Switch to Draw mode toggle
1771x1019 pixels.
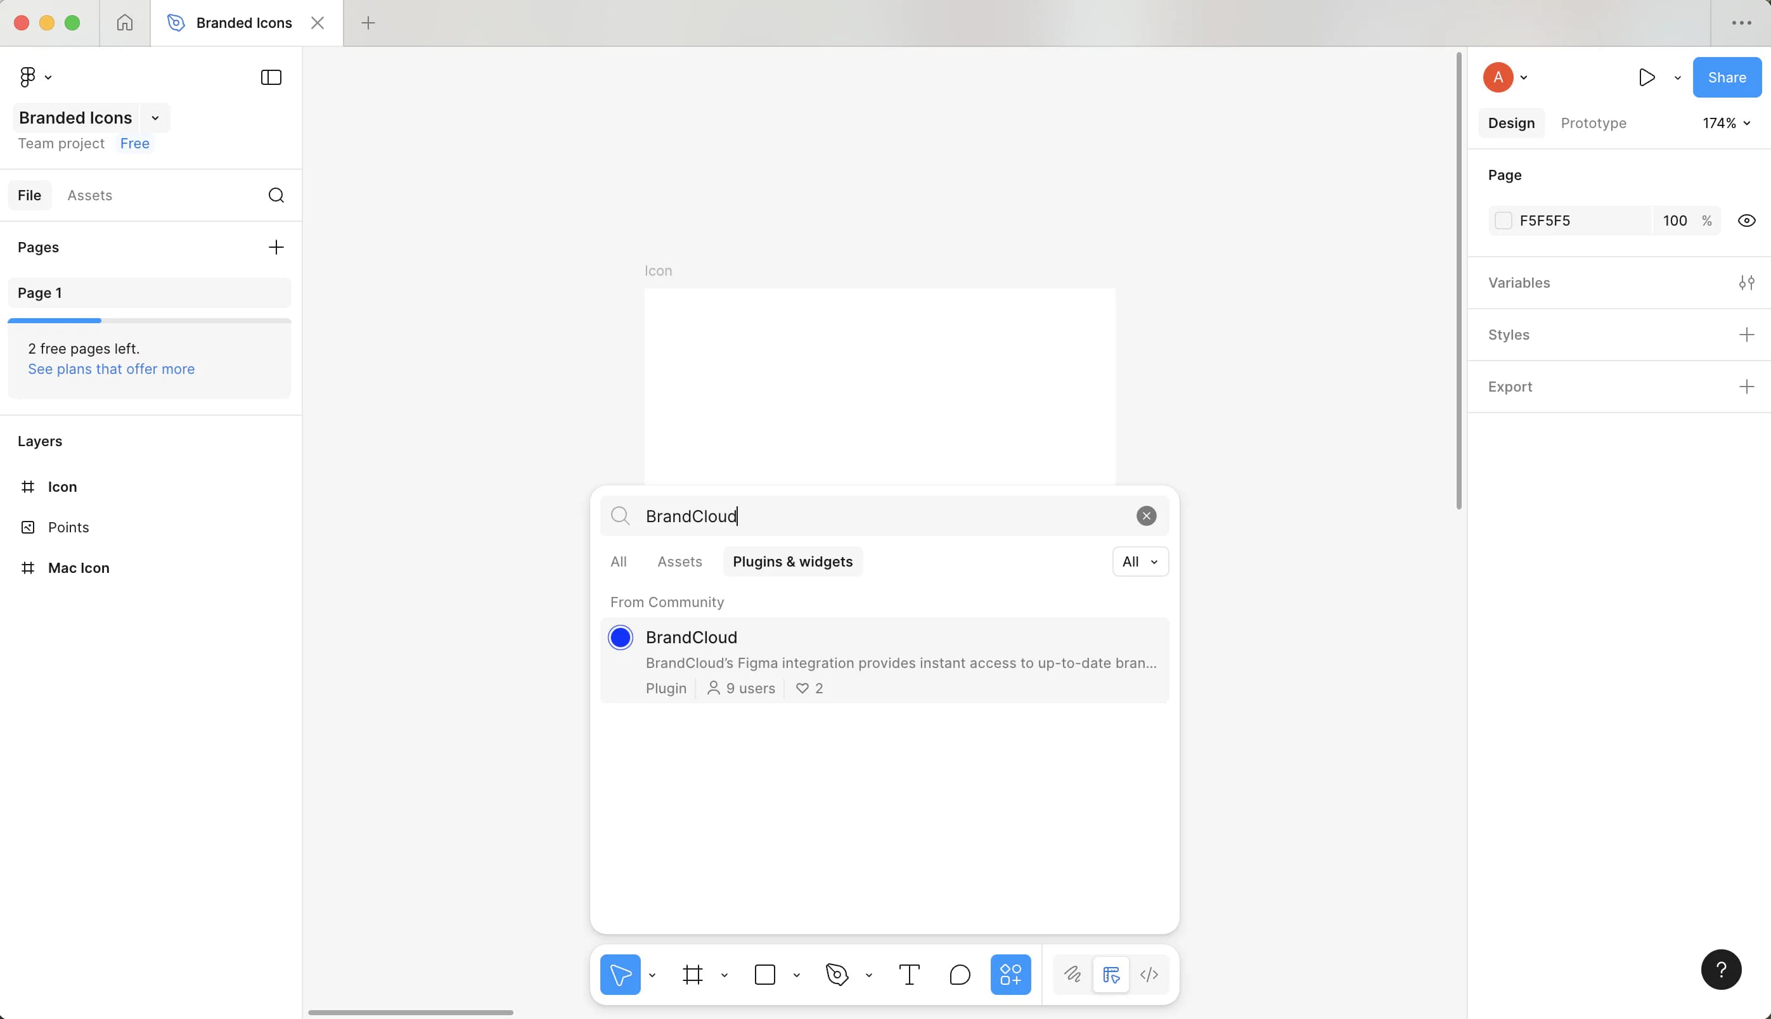coord(1072,974)
